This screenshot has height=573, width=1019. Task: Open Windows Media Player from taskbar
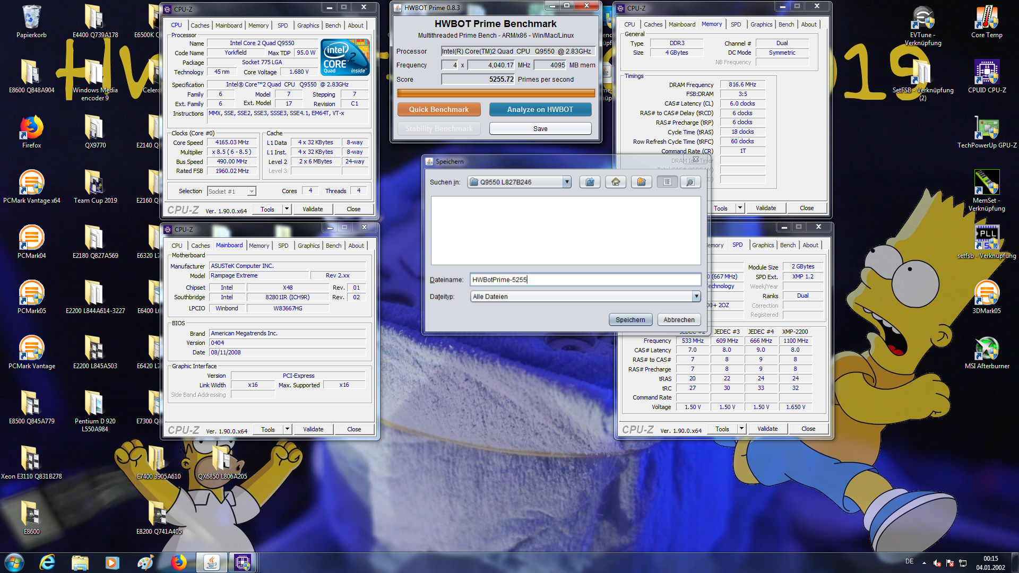(x=112, y=562)
